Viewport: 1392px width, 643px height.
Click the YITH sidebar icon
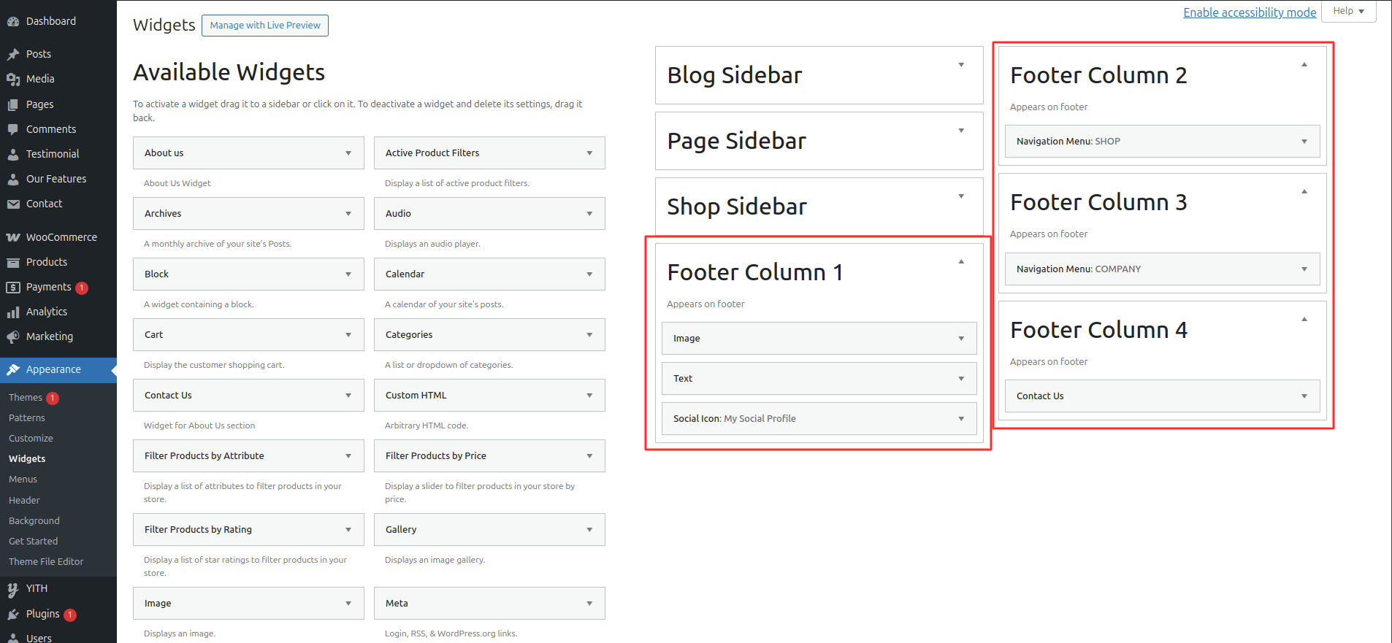pyautogui.click(x=14, y=588)
